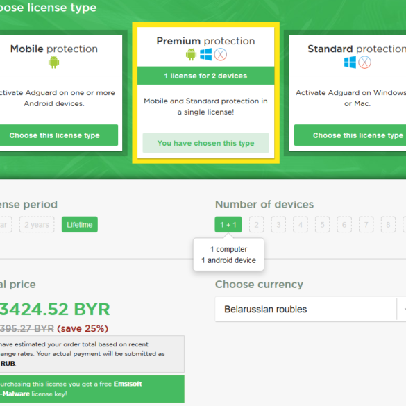
Task: Select 7 as number of devices
Action: (x=366, y=224)
